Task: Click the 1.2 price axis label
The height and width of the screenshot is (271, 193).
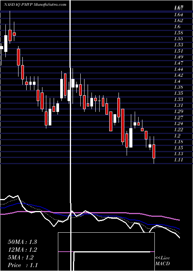Action: point(178,135)
